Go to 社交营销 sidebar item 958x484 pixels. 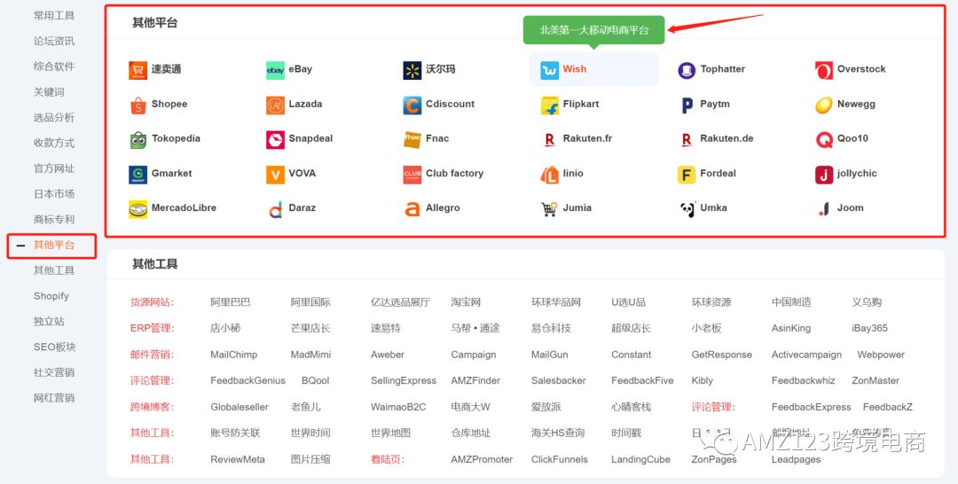[x=54, y=372]
